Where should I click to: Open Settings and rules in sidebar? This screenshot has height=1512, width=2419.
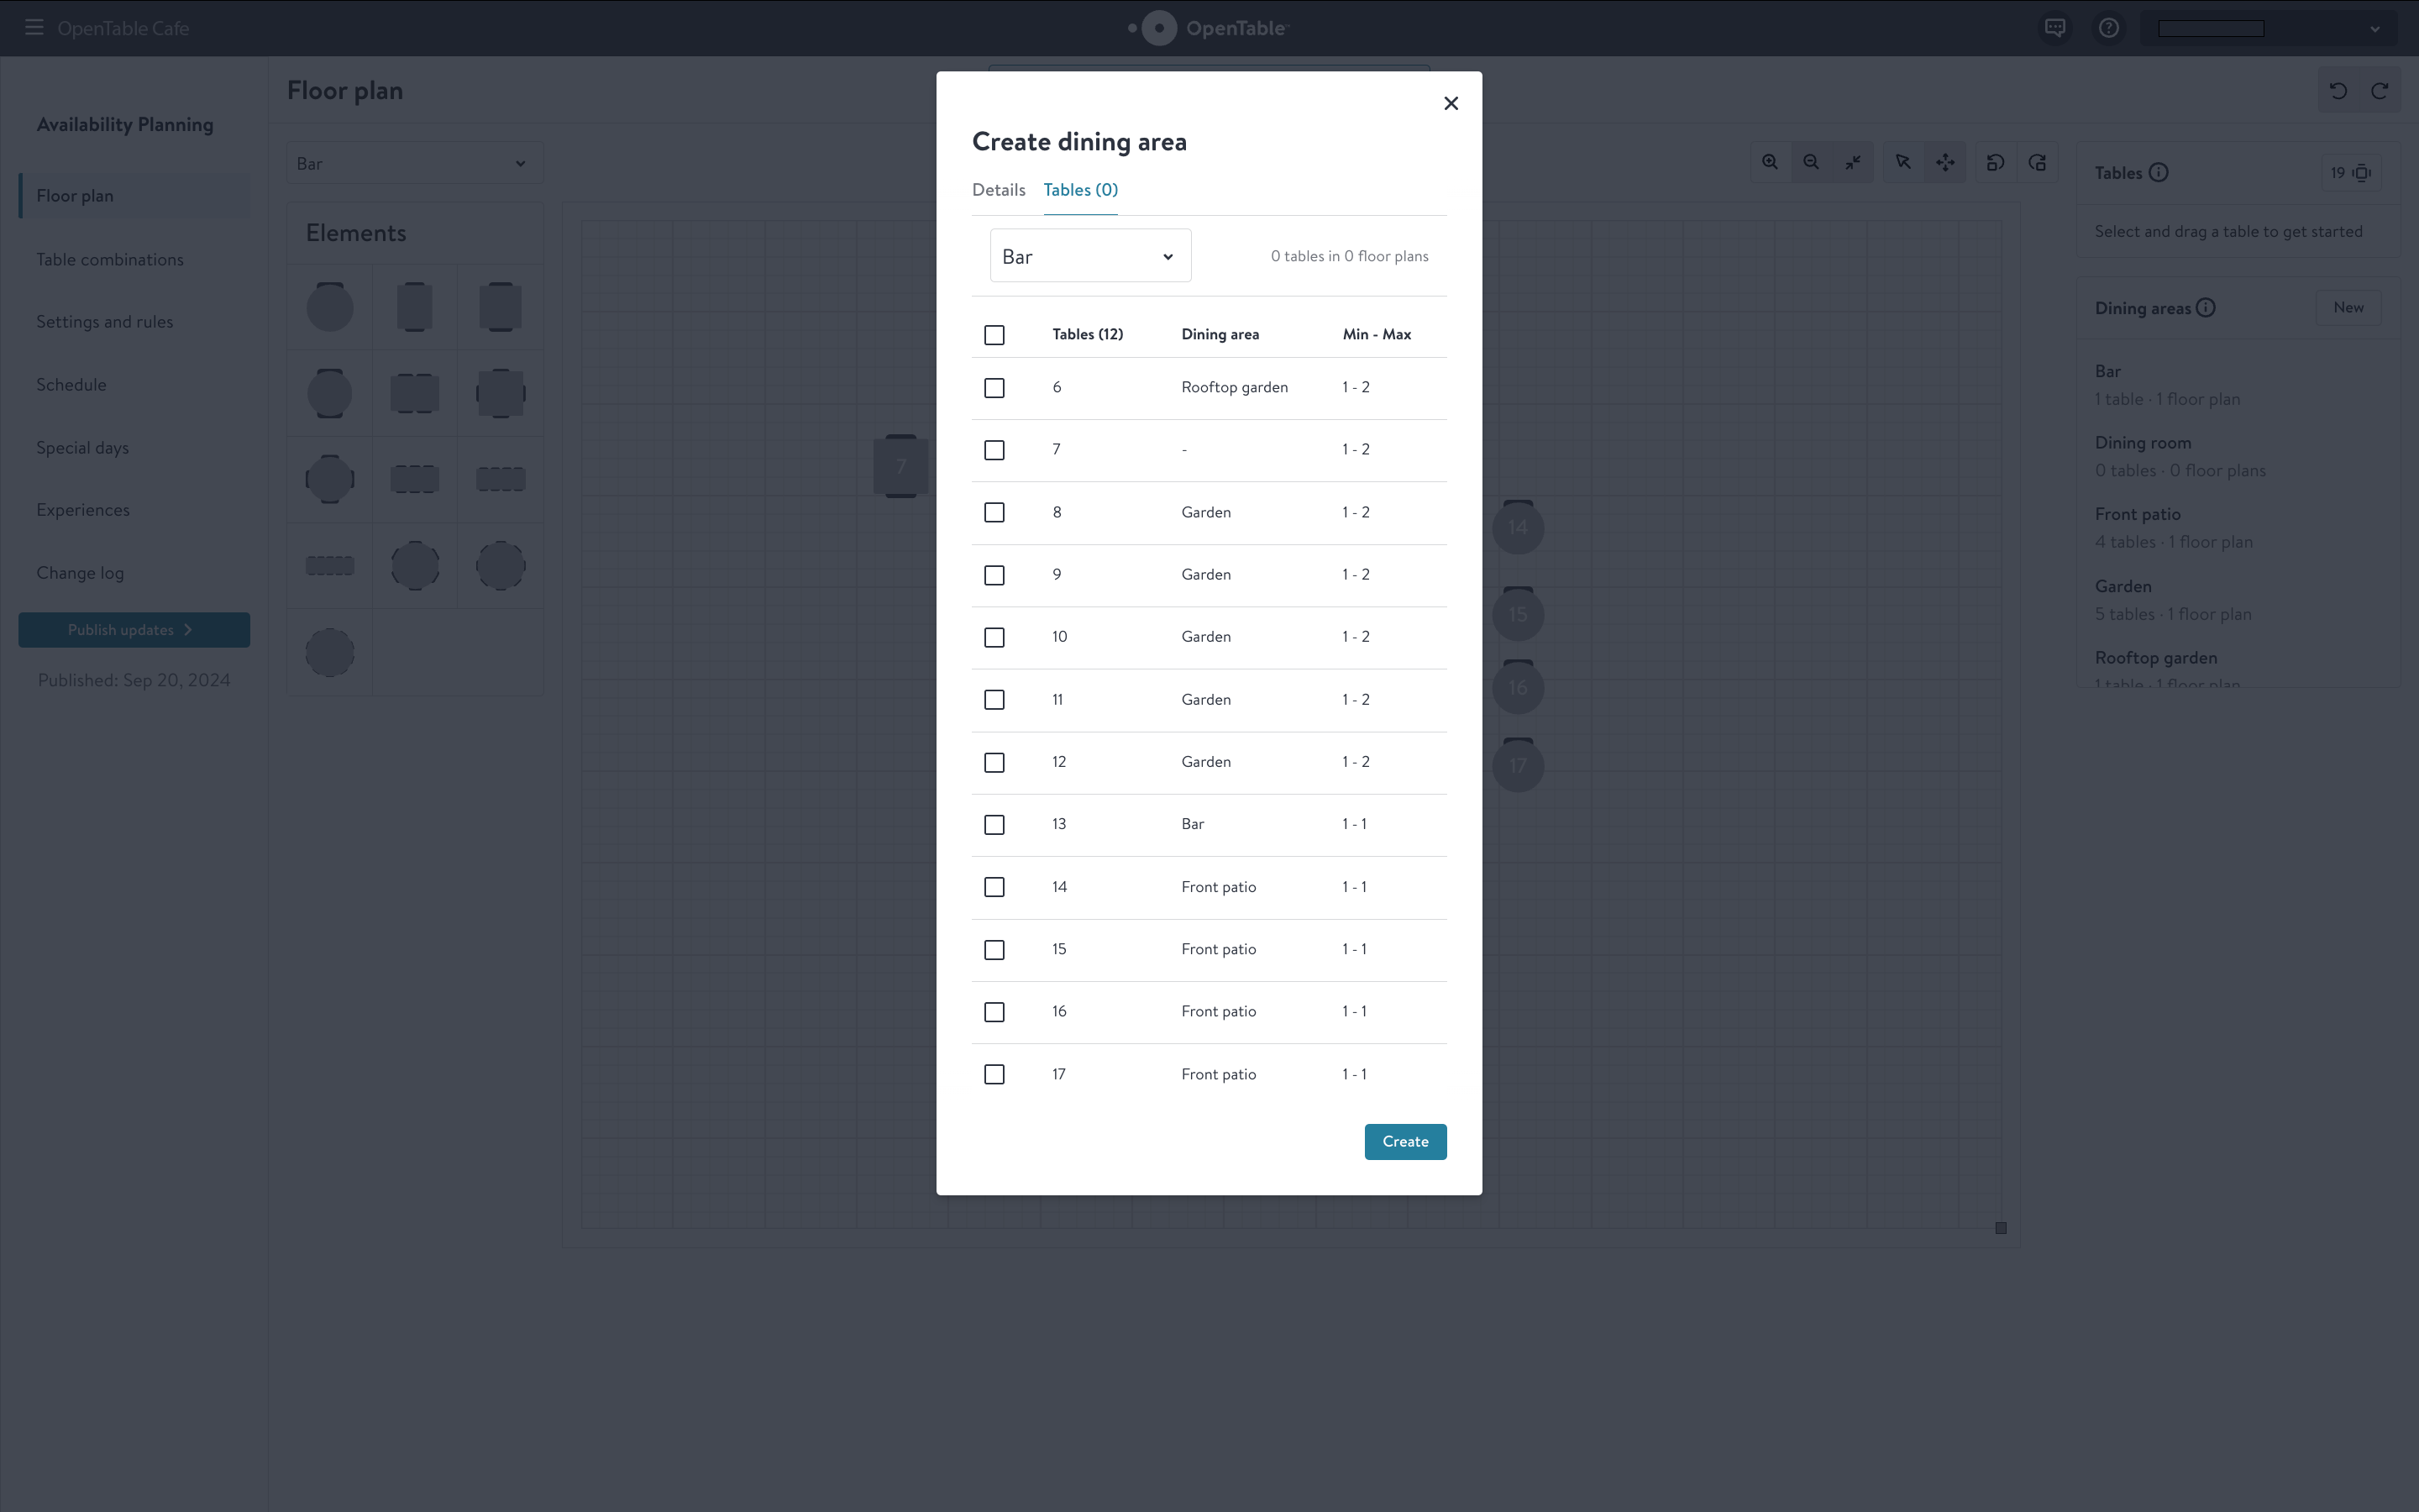click(x=105, y=322)
